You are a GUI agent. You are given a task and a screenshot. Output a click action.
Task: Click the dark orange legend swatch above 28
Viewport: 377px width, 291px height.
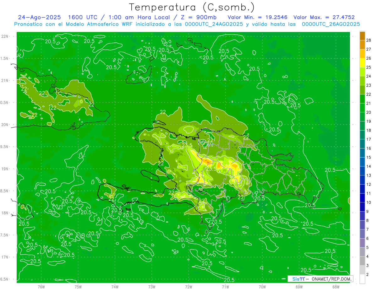[x=362, y=36]
